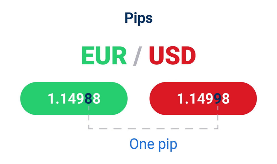
Task: Click the last digit of the green price
Action: click(97, 99)
